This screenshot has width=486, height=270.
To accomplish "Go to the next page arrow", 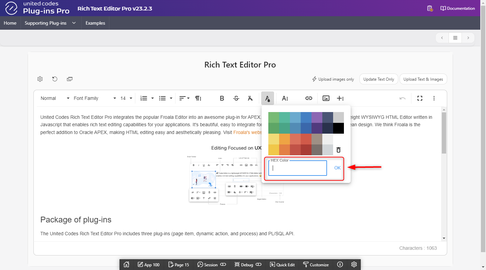I will 468,38.
